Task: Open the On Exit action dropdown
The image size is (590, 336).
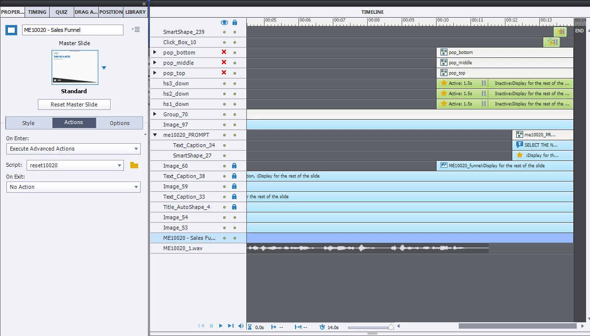Action: click(x=73, y=187)
